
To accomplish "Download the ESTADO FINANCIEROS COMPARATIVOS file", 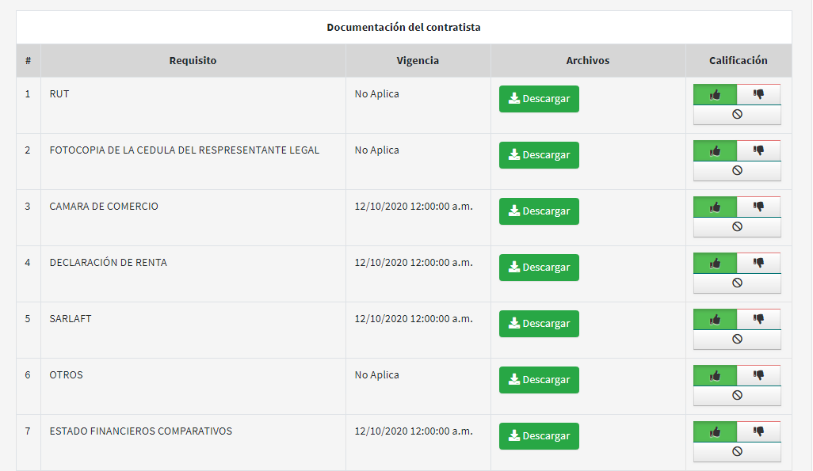I will tap(539, 436).
